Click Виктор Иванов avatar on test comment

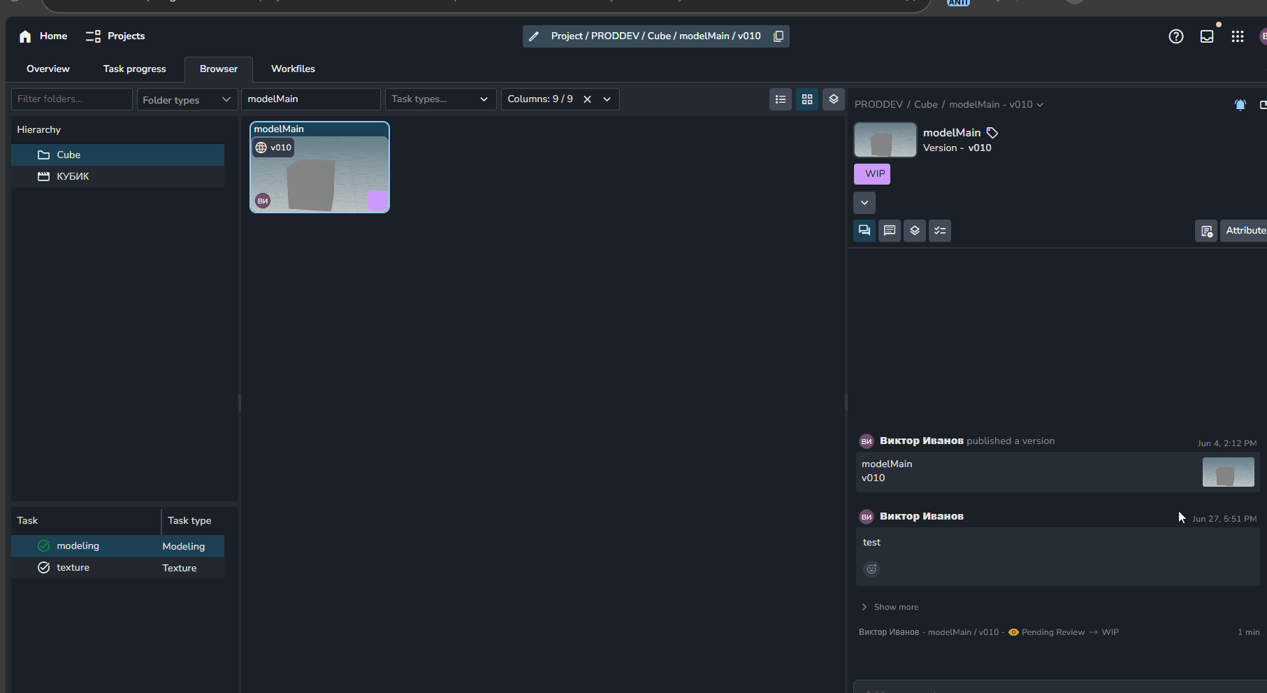click(x=867, y=517)
